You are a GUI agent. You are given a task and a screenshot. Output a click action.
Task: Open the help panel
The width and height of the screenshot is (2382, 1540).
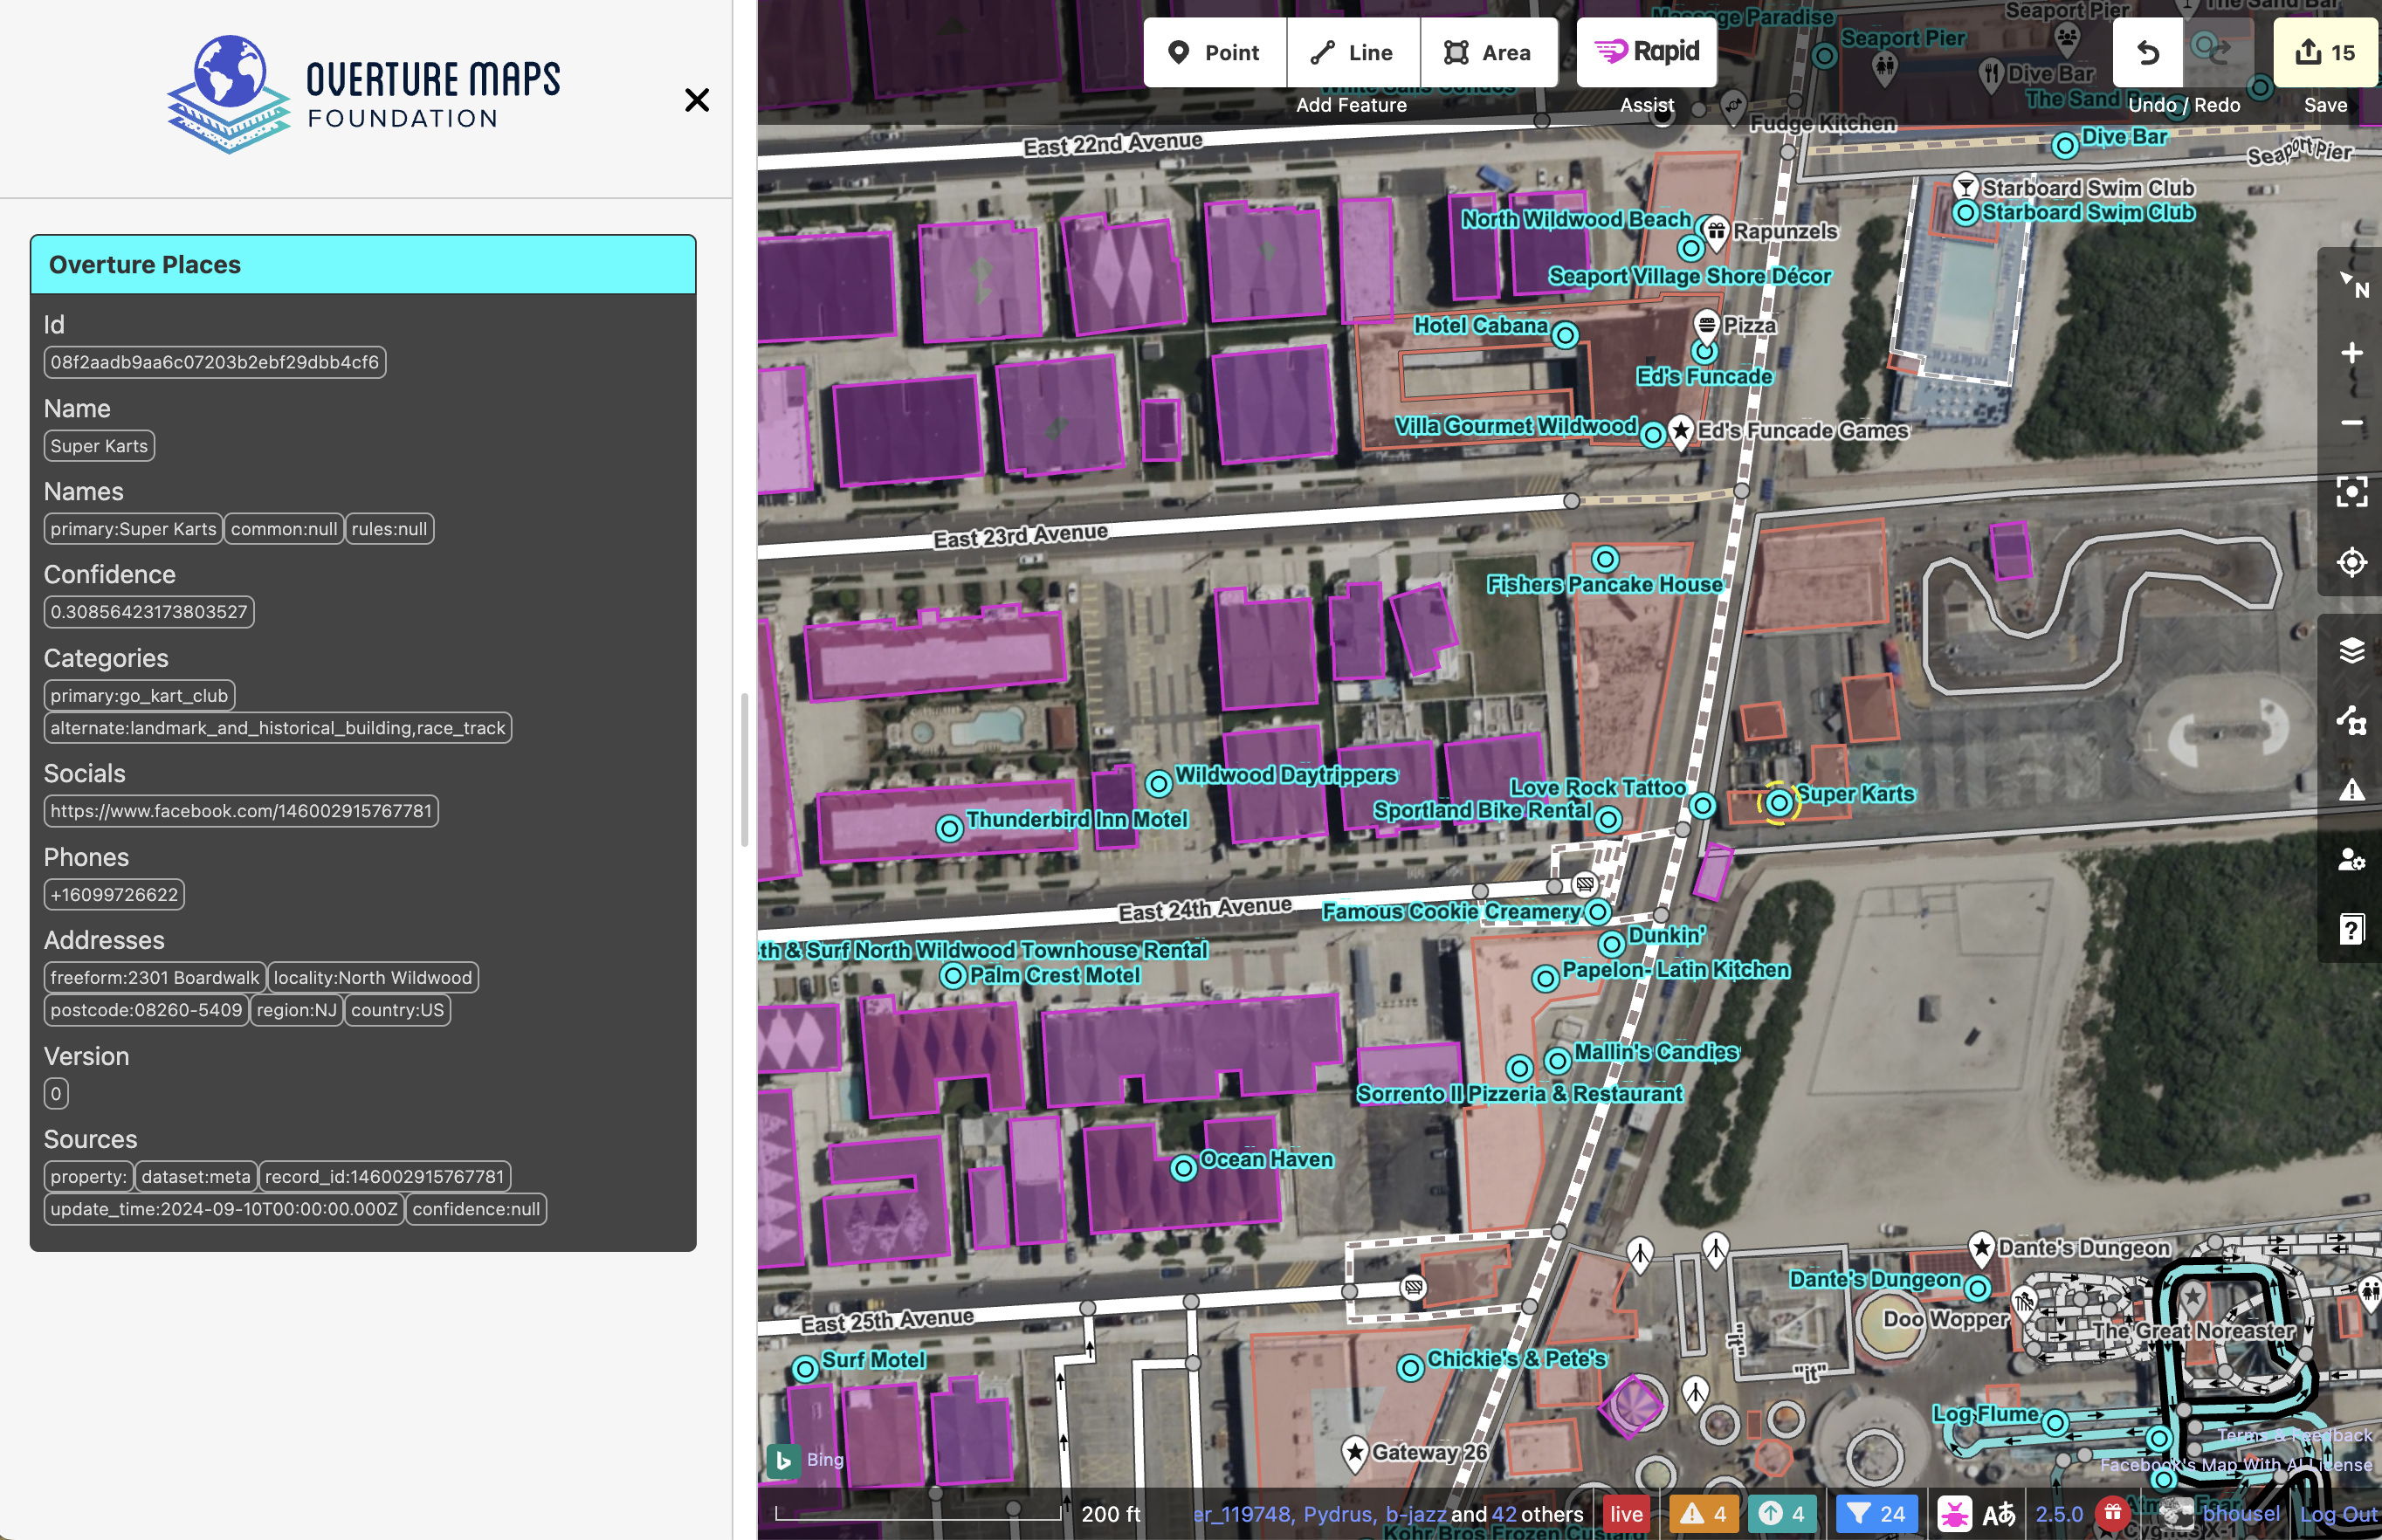point(2351,930)
